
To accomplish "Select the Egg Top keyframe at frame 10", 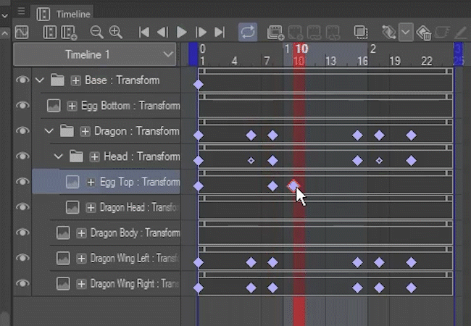I will click(293, 185).
